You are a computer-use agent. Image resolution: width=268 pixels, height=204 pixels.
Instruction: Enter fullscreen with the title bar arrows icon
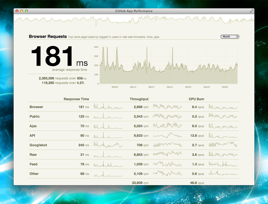252,11
